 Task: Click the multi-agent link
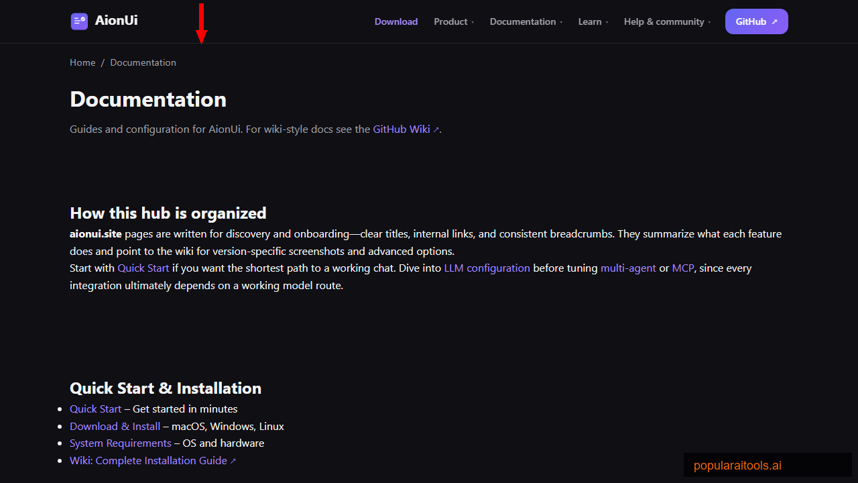628,268
